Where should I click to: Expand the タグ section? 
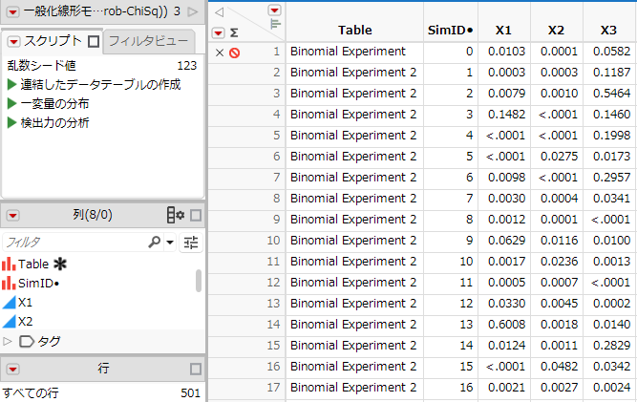[7, 341]
